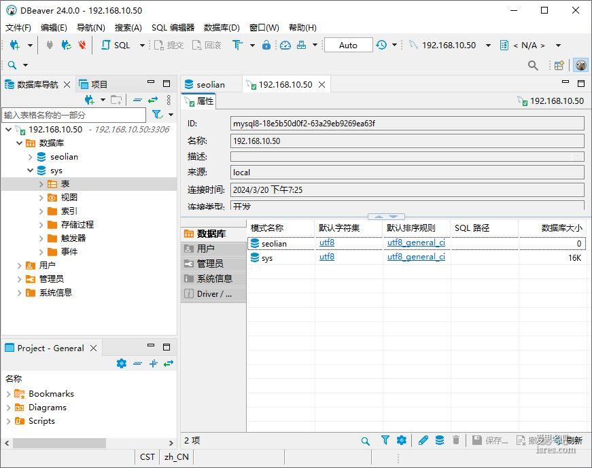
Task: Toggle link with editor in Project panel
Action: (169, 363)
